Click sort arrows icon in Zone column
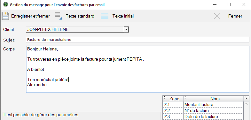This screenshot has width=251, height=120. 165,97
